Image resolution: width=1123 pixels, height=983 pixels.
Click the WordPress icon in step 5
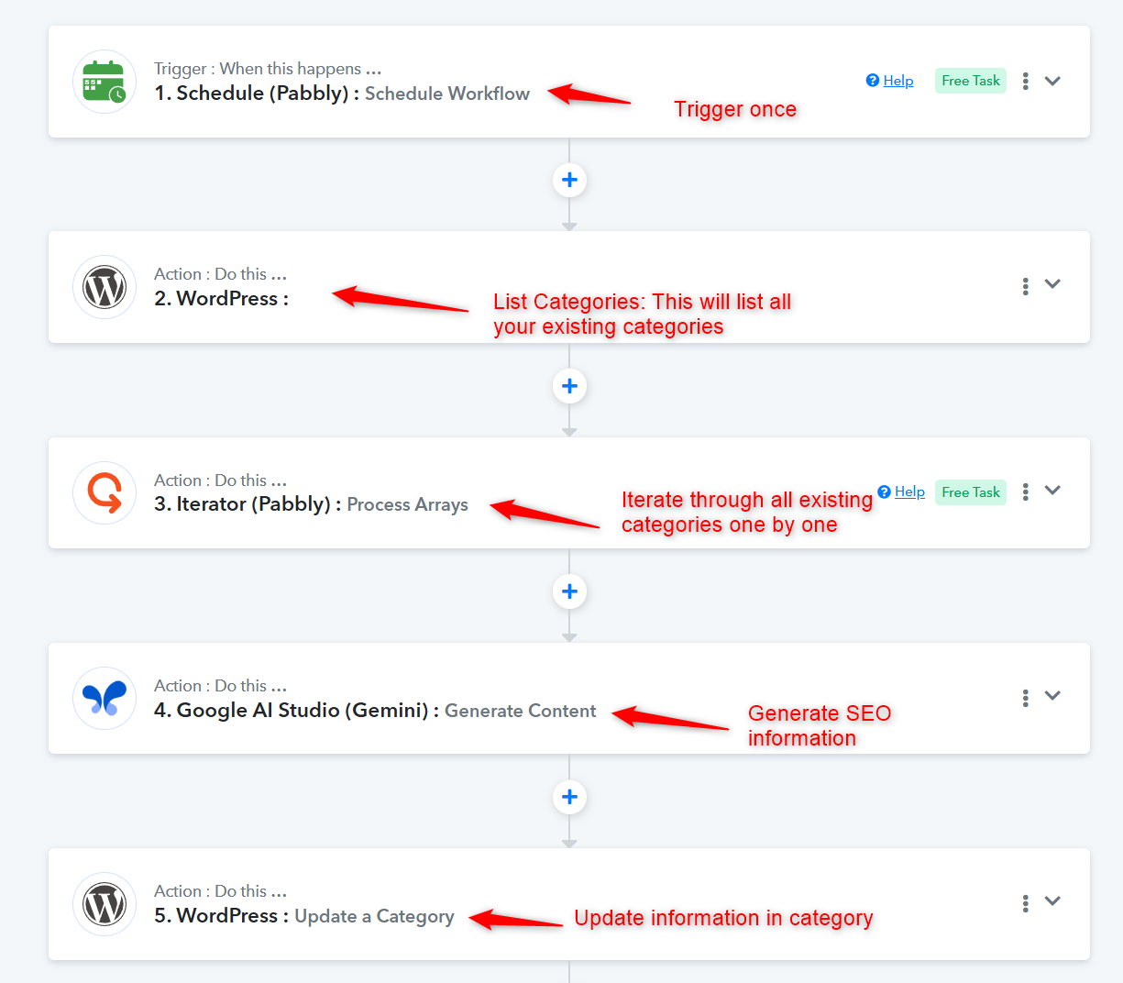(105, 903)
